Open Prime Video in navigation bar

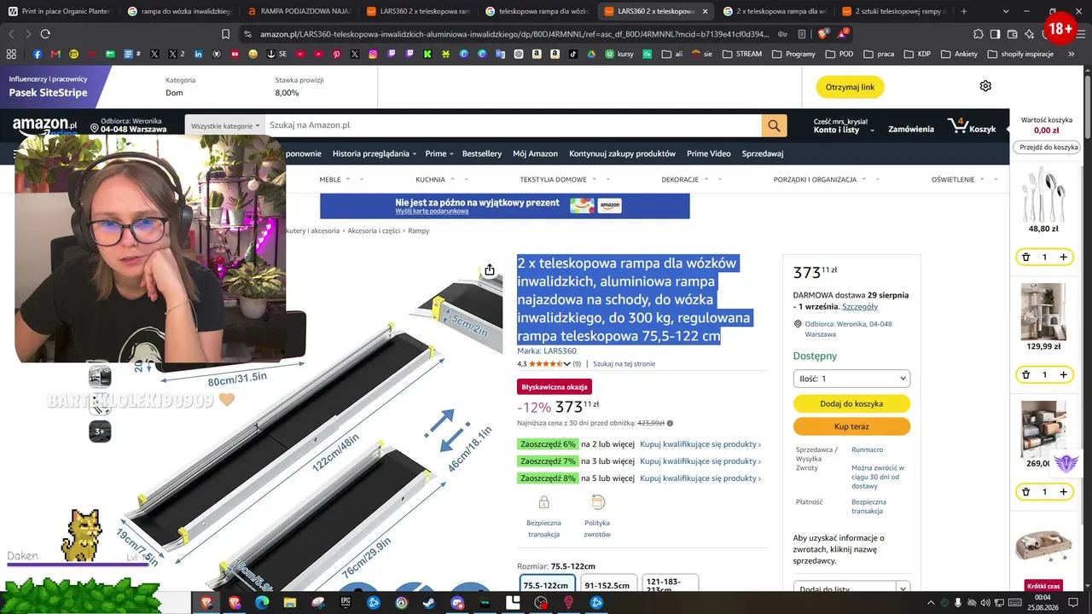pos(709,153)
